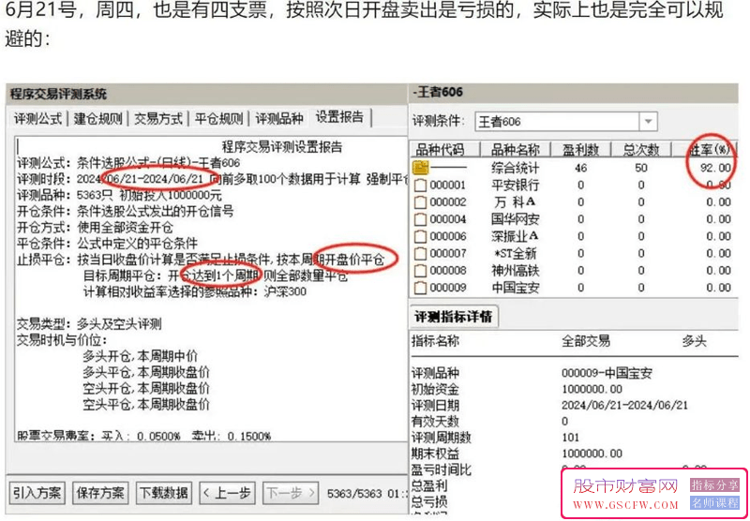750x521 pixels.
Task: Click the 保存方案 button
Action: click(100, 493)
